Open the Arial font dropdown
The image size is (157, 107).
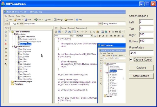tap(71, 36)
